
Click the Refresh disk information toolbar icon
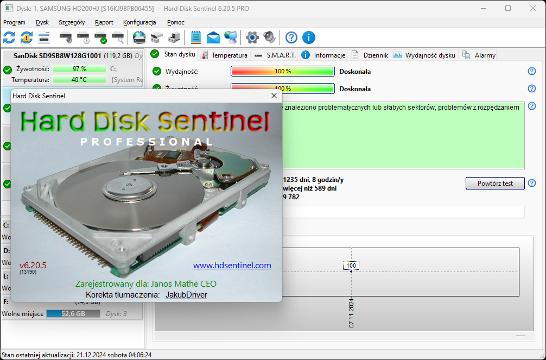pos(9,37)
